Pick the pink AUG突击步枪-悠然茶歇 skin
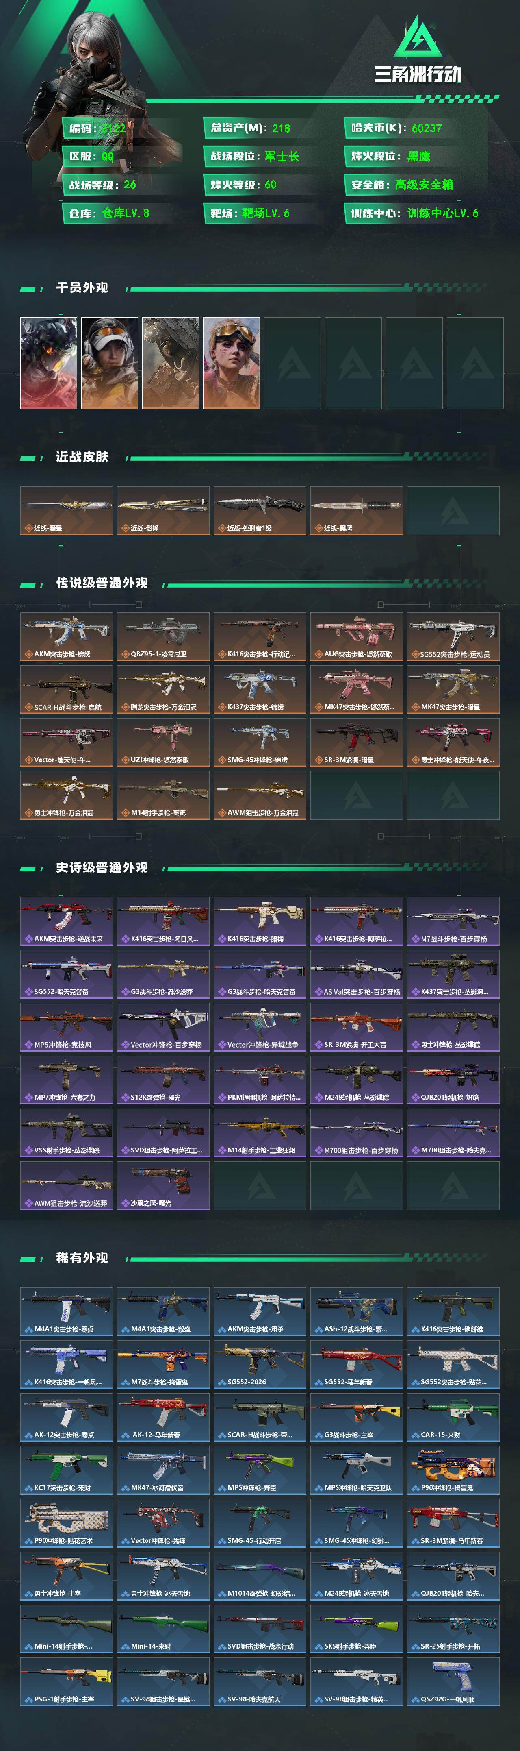Image resolution: width=520 pixels, height=1751 pixels. pyautogui.click(x=357, y=637)
